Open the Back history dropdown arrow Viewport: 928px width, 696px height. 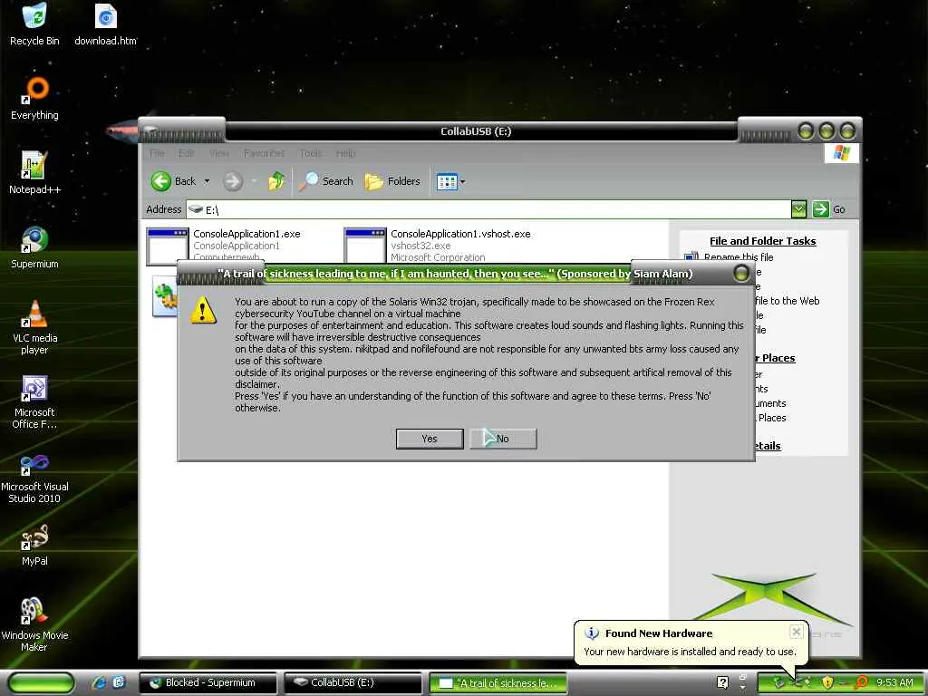point(208,181)
